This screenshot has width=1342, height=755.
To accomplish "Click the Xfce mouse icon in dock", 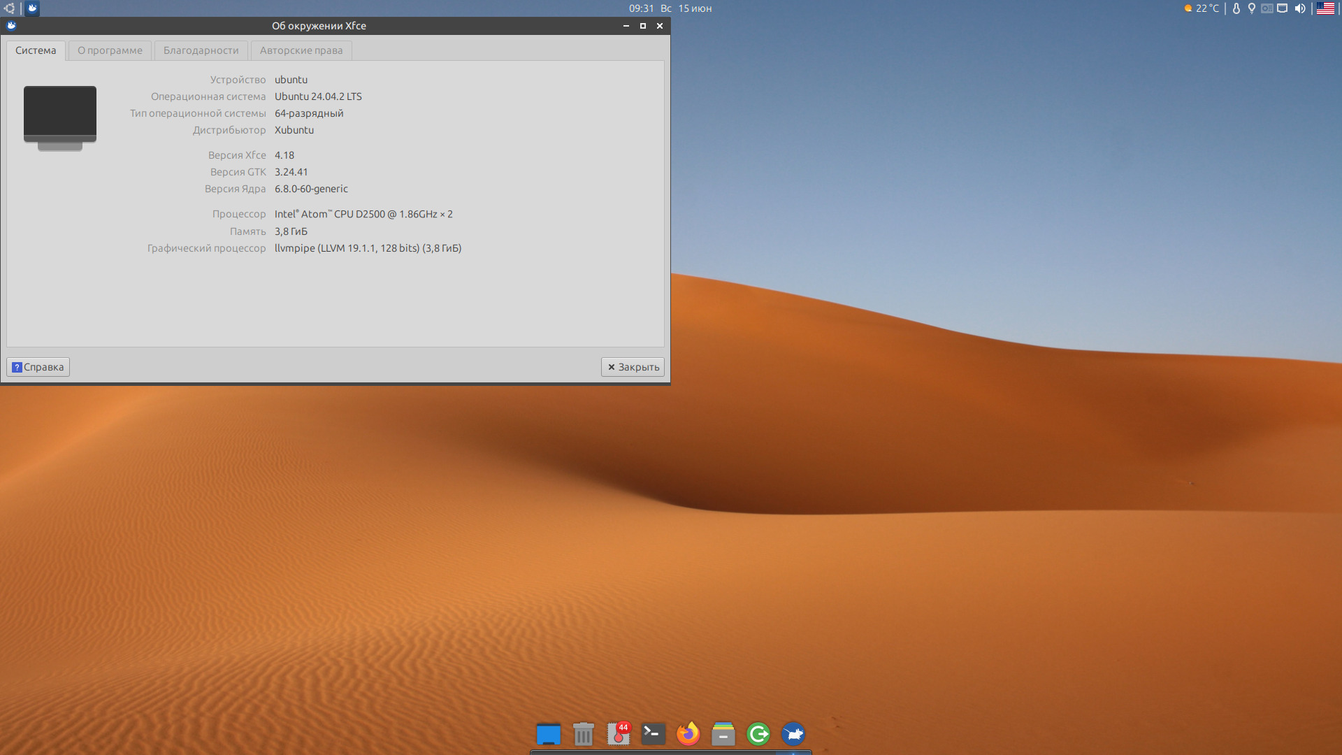I will (793, 734).
